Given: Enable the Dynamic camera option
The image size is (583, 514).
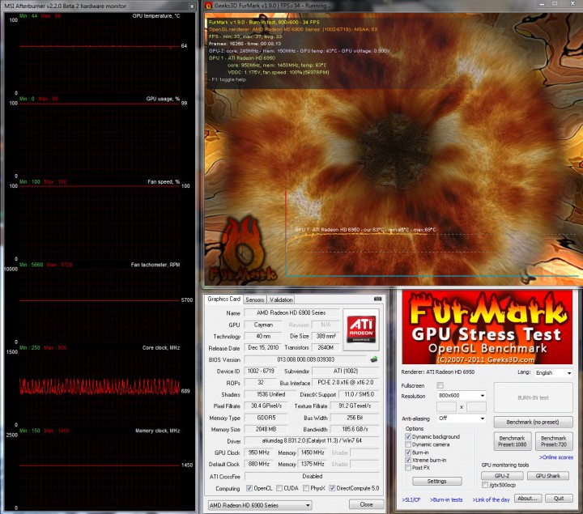Looking at the screenshot, I should click(408, 444).
